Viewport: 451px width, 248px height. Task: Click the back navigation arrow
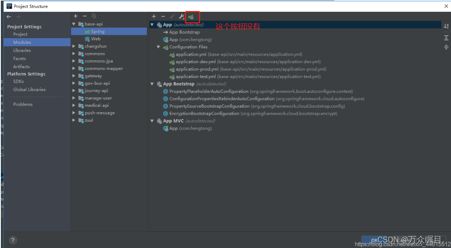coord(9,17)
